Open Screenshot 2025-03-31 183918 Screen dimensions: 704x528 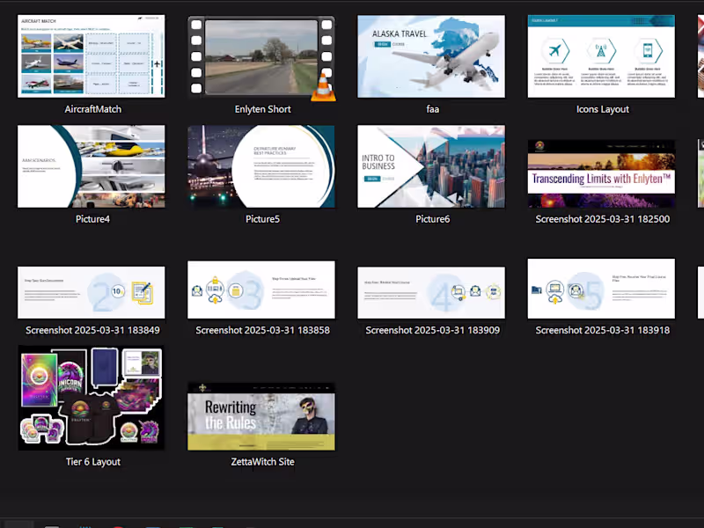coord(602,289)
